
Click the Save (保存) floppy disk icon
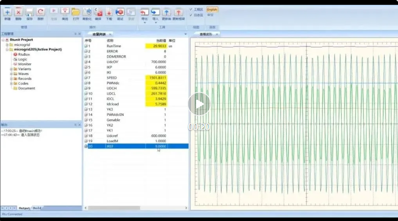(x=30, y=12)
